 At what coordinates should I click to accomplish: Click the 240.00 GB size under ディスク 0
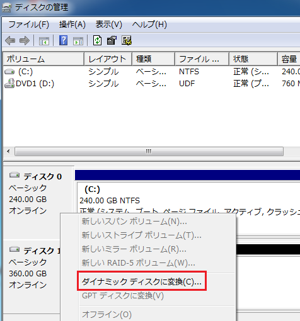[x=28, y=200]
